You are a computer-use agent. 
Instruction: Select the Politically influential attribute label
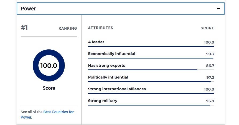(x=108, y=77)
